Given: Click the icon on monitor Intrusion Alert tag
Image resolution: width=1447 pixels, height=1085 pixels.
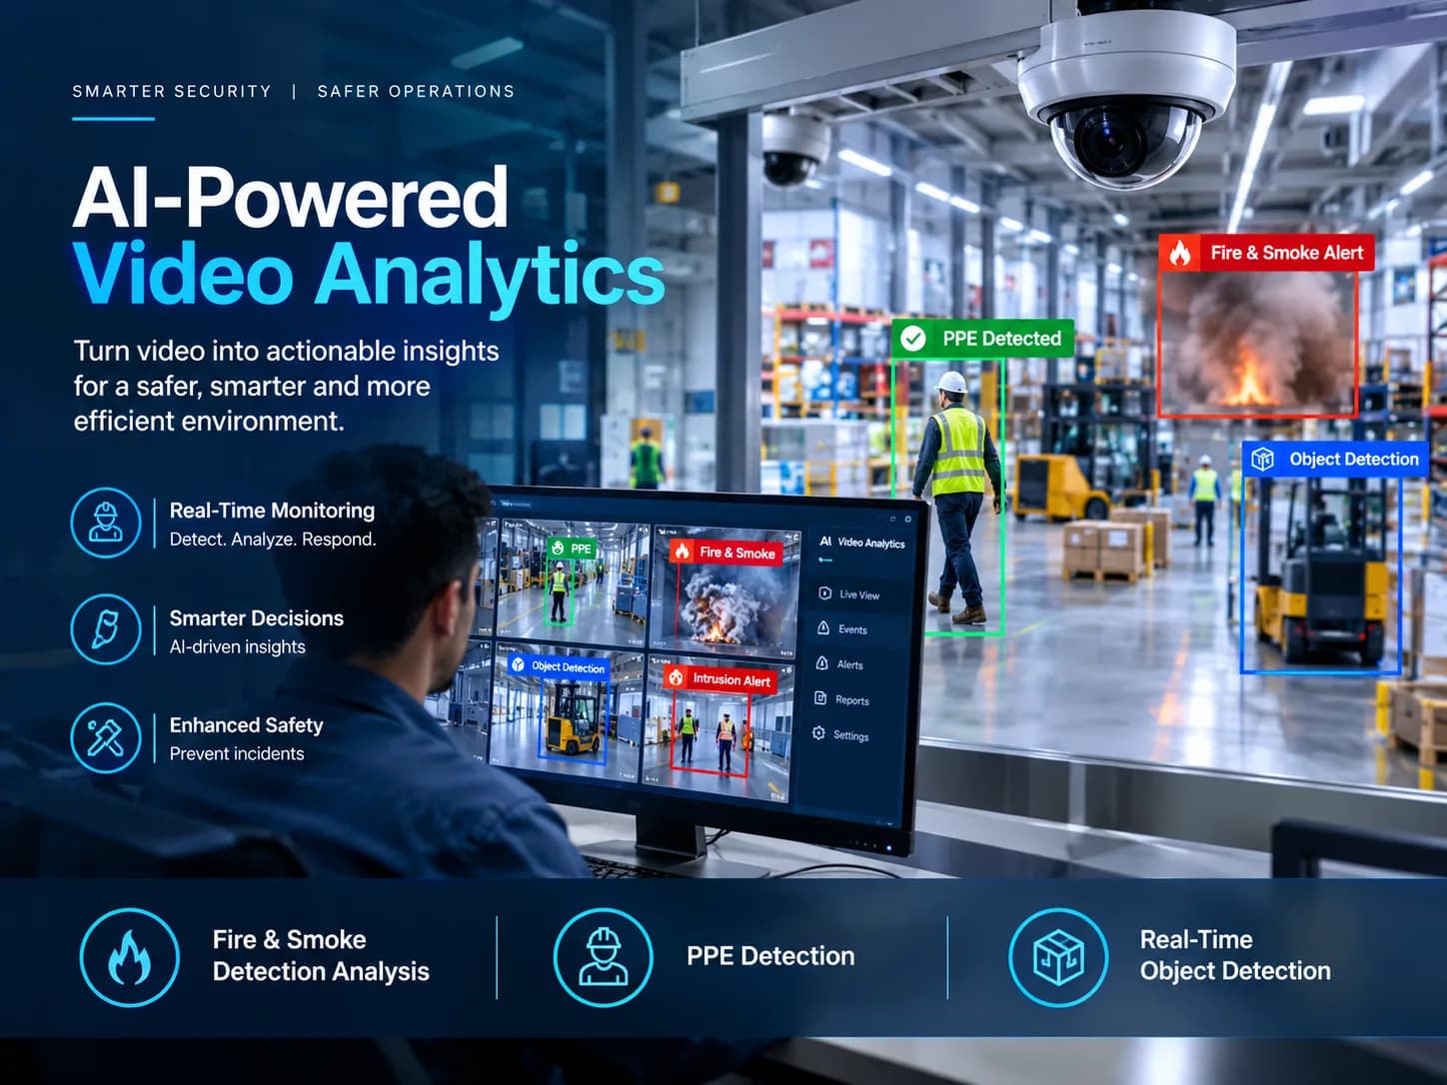Looking at the screenshot, I should (676, 677).
